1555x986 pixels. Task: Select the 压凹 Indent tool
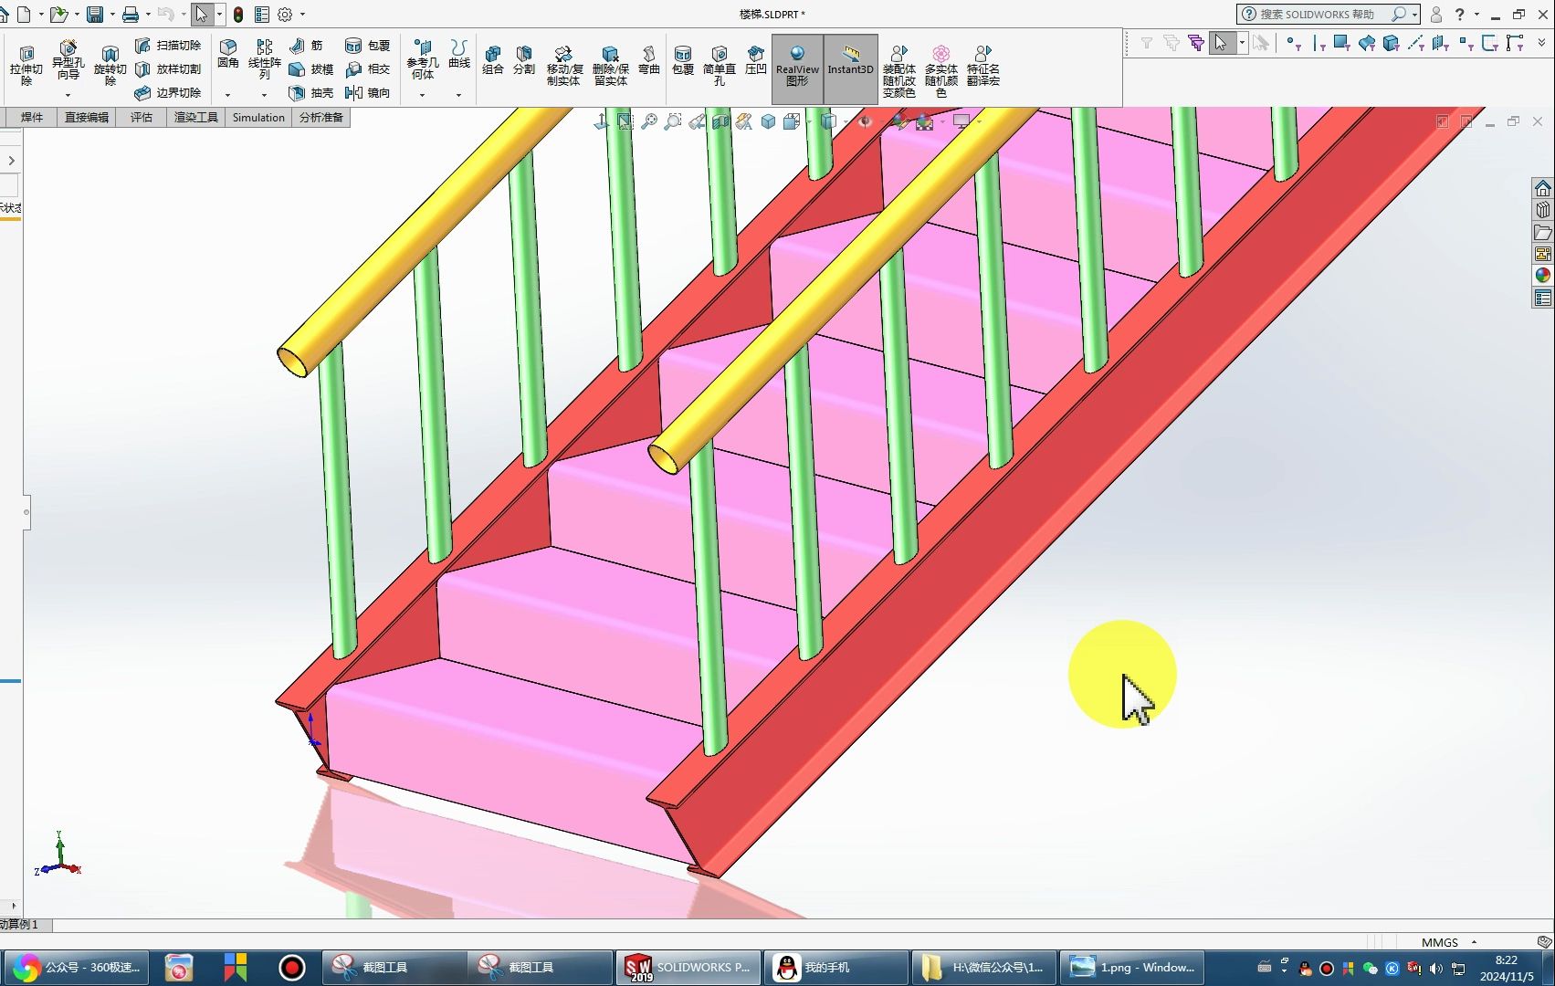click(755, 60)
